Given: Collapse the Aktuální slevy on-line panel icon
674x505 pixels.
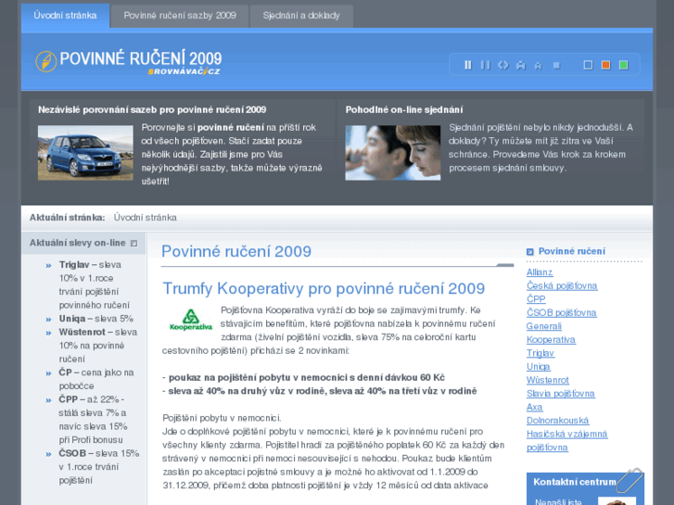Looking at the screenshot, I should 134,244.
